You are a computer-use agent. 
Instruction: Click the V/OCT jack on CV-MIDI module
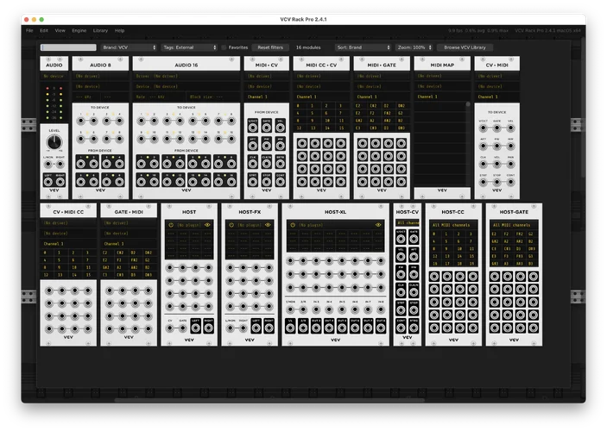484,128
